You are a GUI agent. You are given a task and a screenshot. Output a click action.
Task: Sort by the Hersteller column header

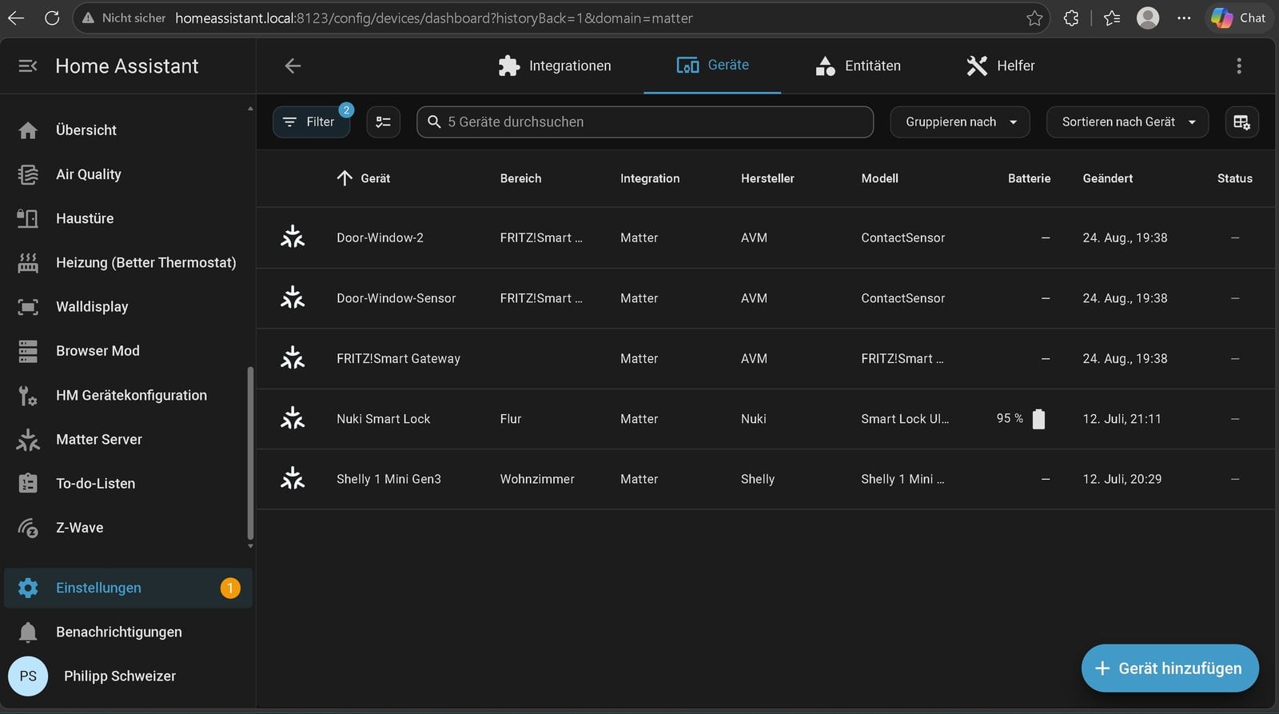coord(767,178)
